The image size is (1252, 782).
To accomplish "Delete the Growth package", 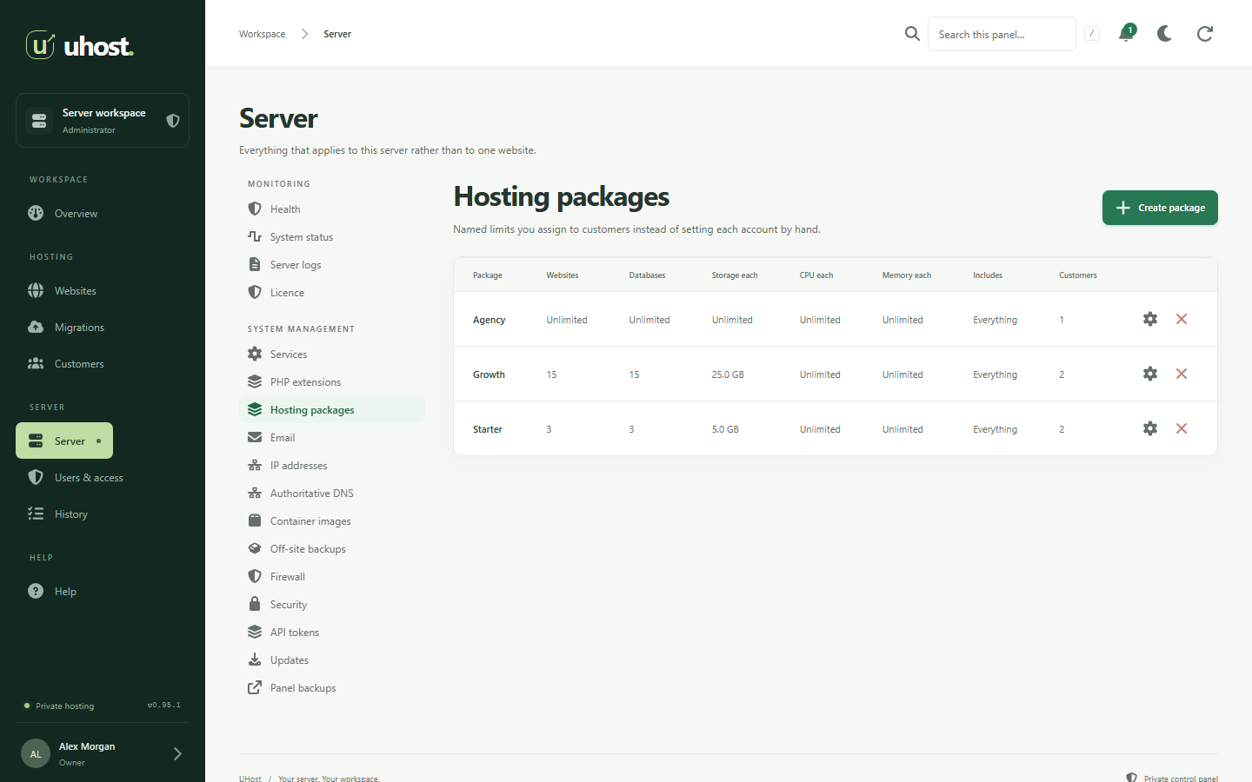I will click(1182, 374).
